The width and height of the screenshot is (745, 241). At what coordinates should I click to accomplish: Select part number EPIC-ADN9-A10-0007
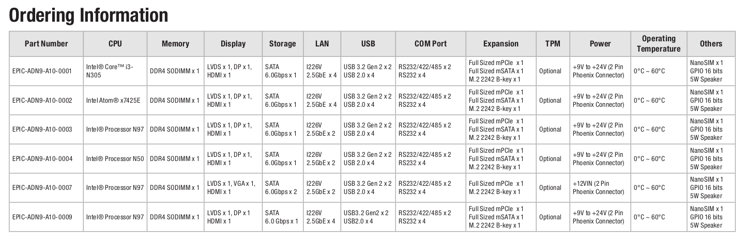tap(42, 188)
